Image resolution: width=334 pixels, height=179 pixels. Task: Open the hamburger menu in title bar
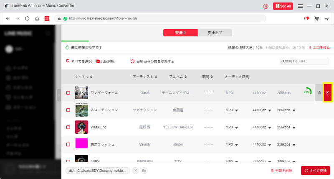pyautogui.click(x=300, y=6)
